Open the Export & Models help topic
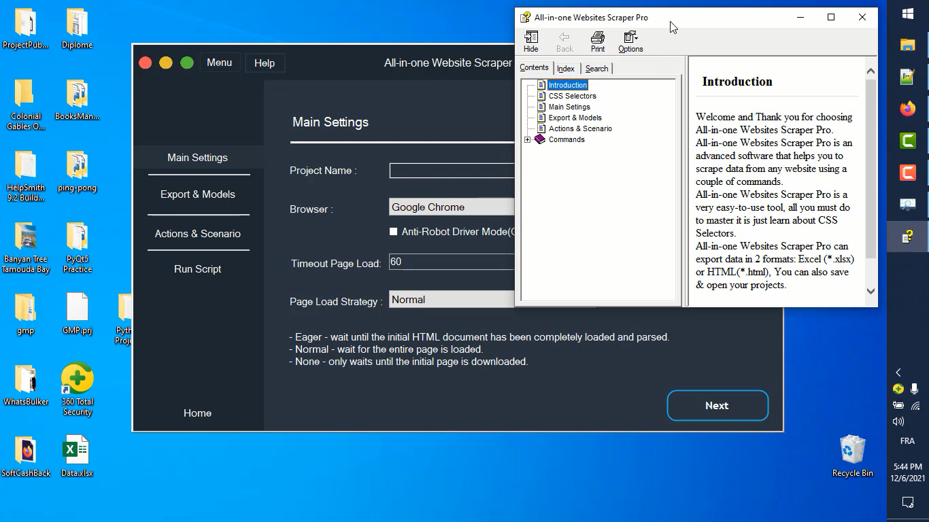 pos(575,118)
